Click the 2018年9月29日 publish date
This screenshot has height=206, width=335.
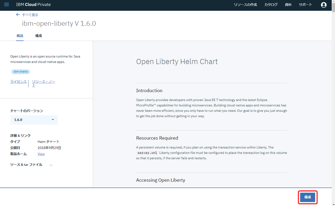click(x=49, y=148)
